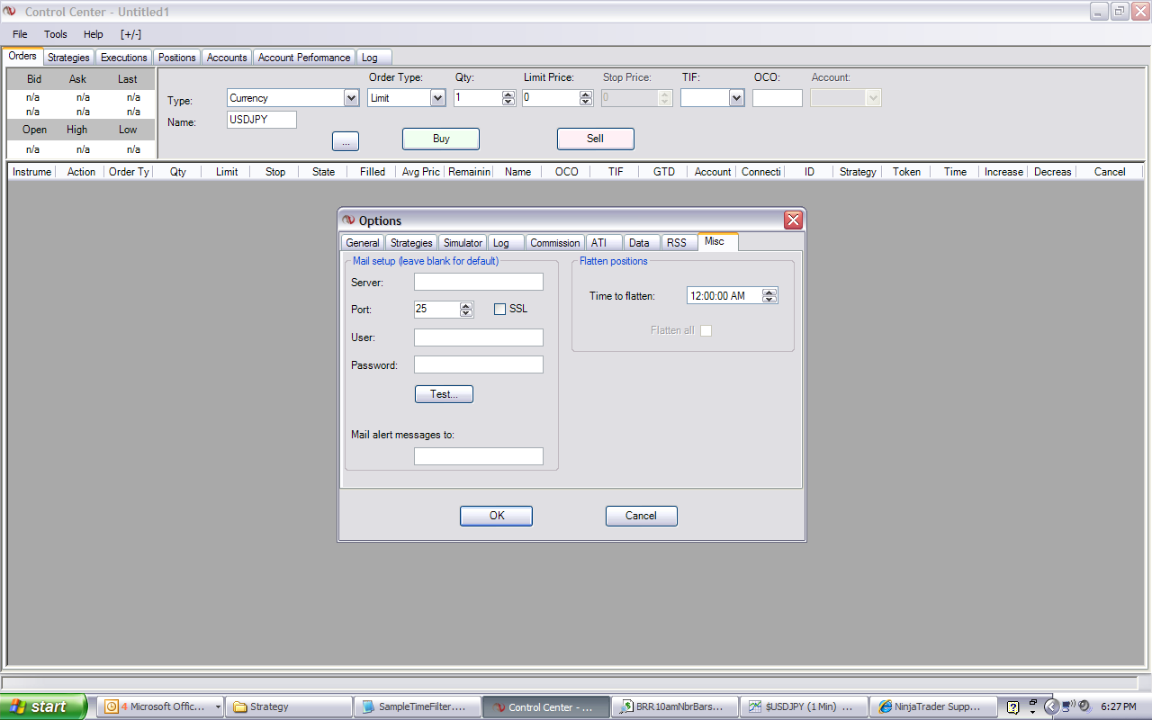Switch to the Executions tab
The image size is (1152, 720).
(x=124, y=58)
